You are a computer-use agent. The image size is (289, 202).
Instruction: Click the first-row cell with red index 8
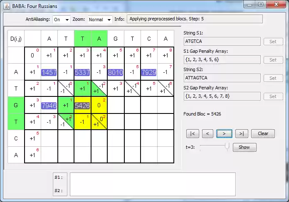165,55
